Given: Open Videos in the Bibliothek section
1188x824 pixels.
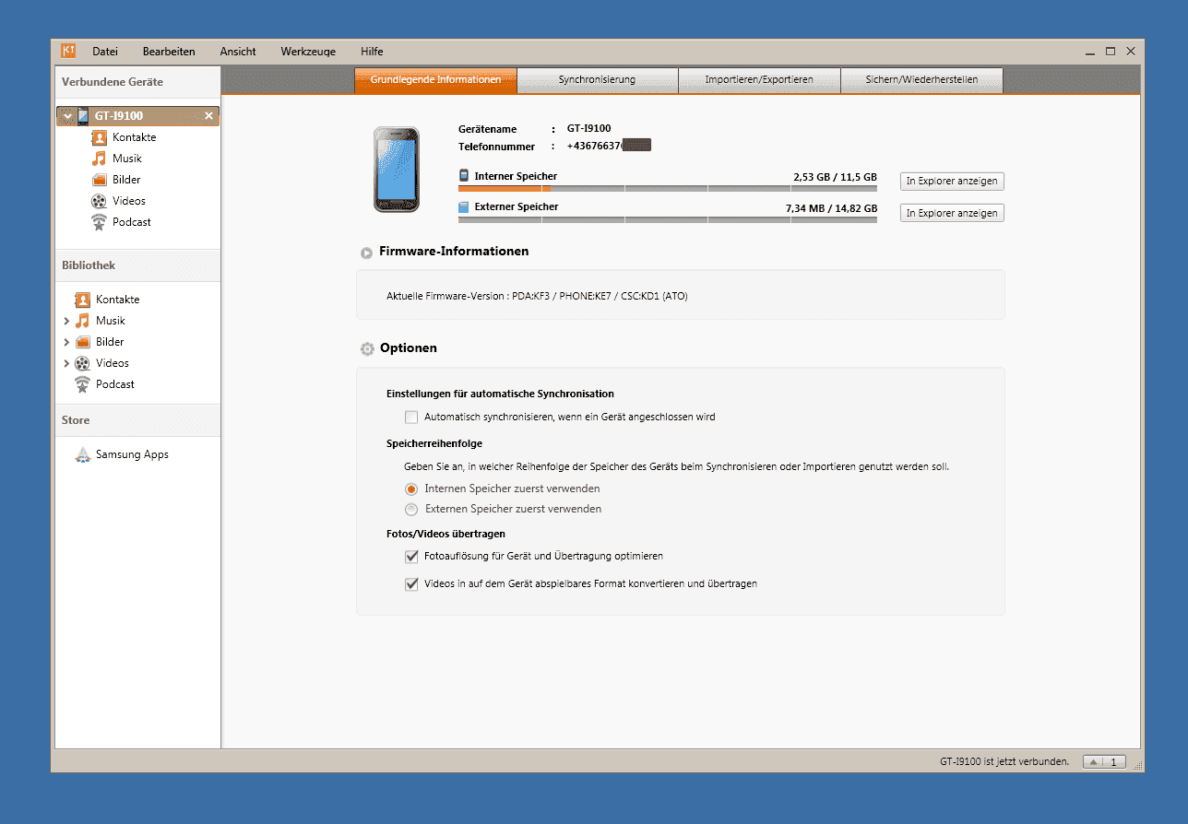Looking at the screenshot, I should tap(102, 363).
